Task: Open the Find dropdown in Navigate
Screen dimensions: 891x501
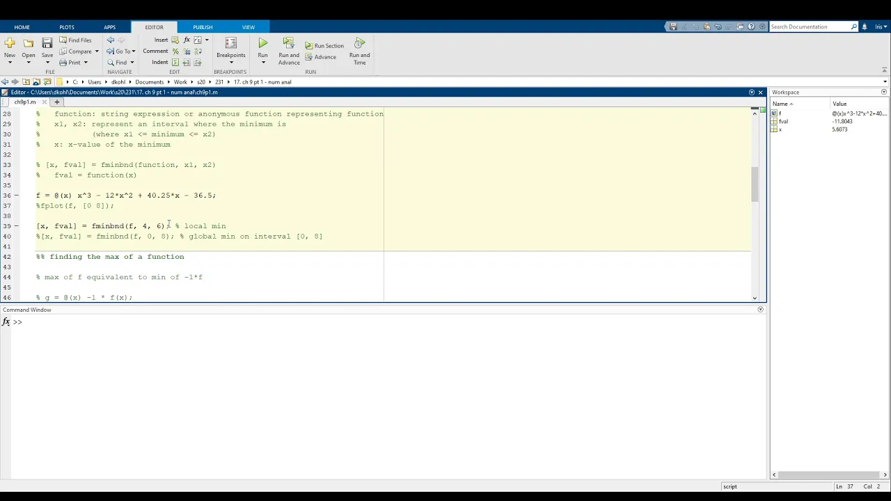Action: [x=120, y=63]
